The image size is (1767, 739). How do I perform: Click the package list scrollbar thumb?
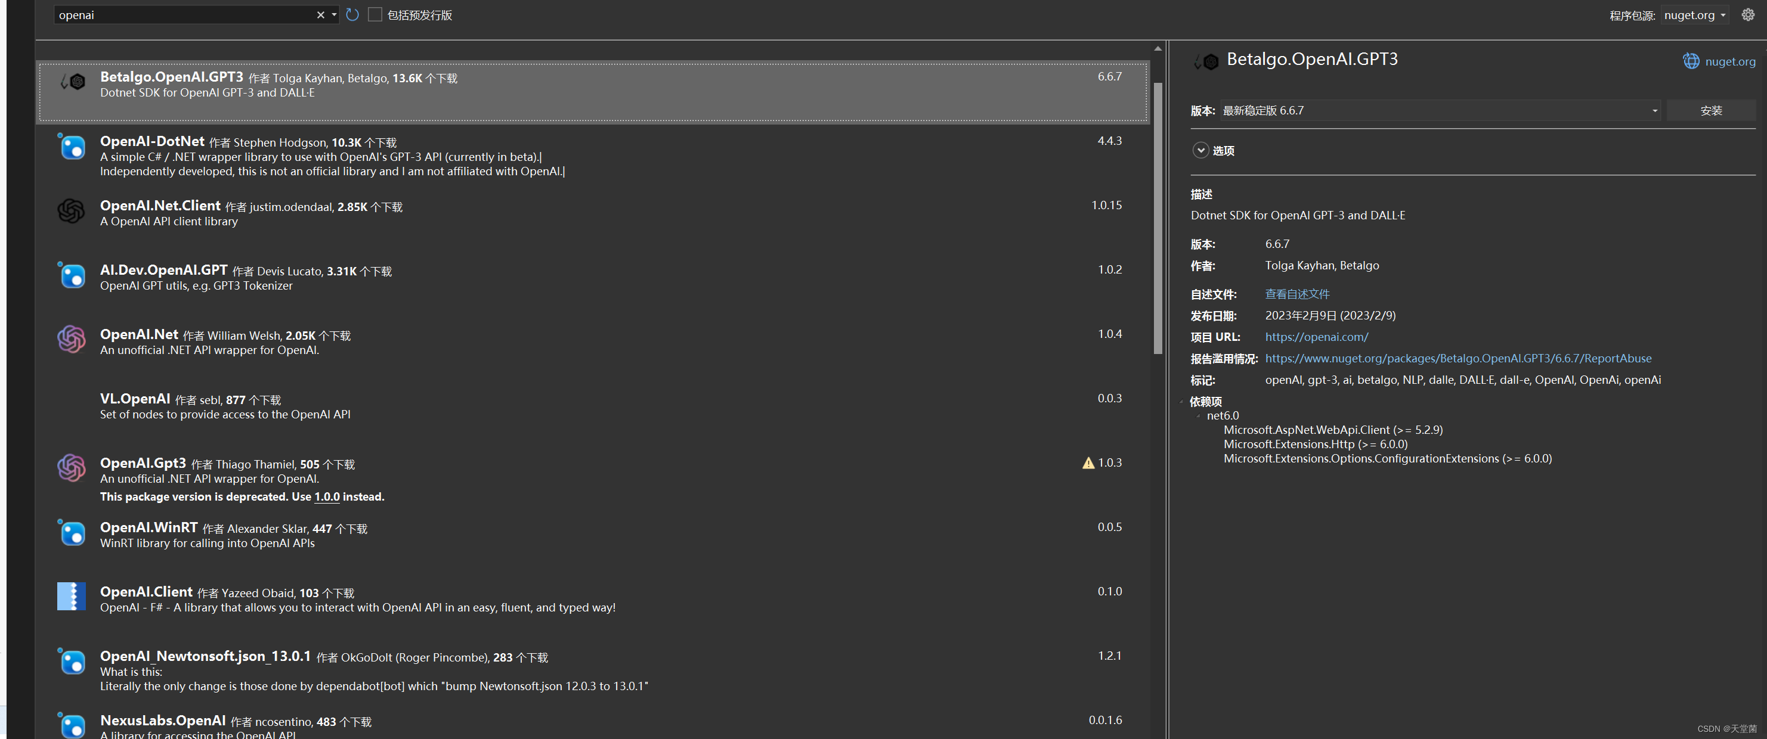(1158, 218)
